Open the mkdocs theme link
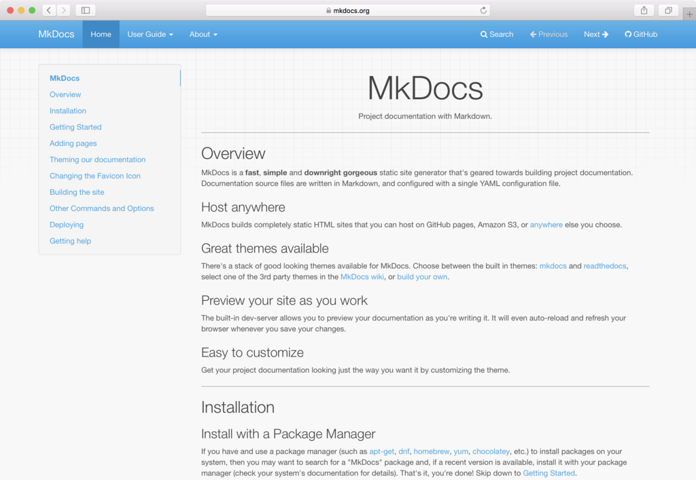The image size is (696, 480). (x=553, y=266)
